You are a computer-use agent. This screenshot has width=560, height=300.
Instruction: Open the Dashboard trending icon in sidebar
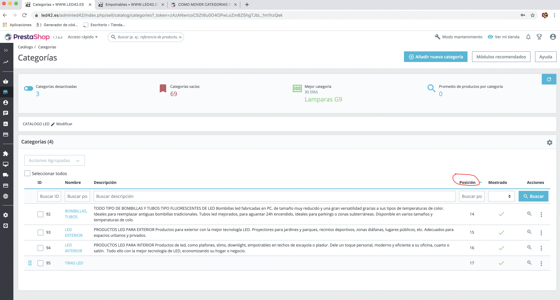tap(6, 62)
